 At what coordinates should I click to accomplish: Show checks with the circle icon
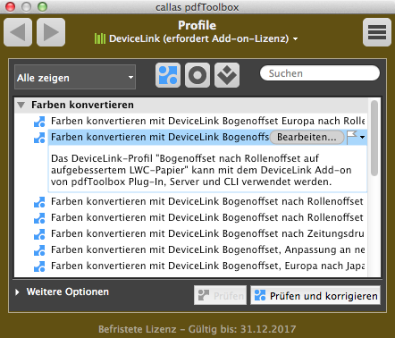[197, 75]
